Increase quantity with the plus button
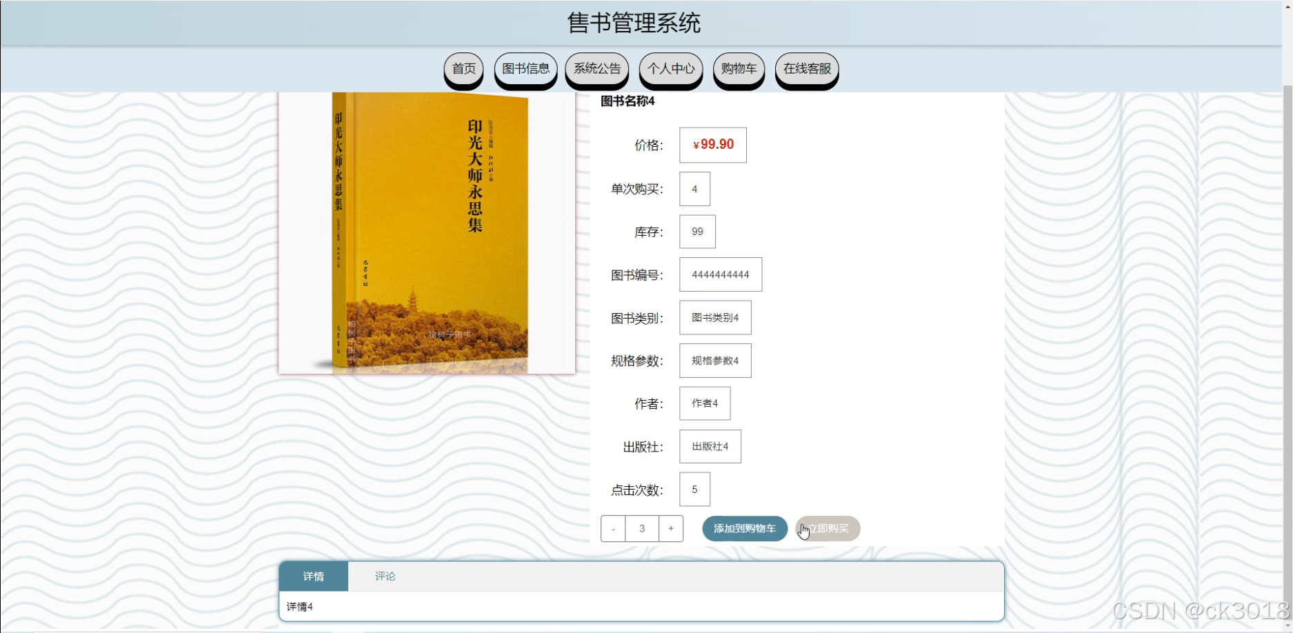Viewport: 1293px width, 633px height. pos(671,529)
